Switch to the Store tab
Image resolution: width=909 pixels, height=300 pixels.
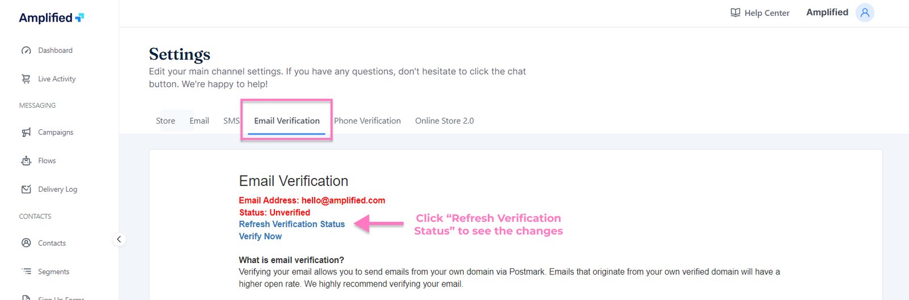pos(165,121)
